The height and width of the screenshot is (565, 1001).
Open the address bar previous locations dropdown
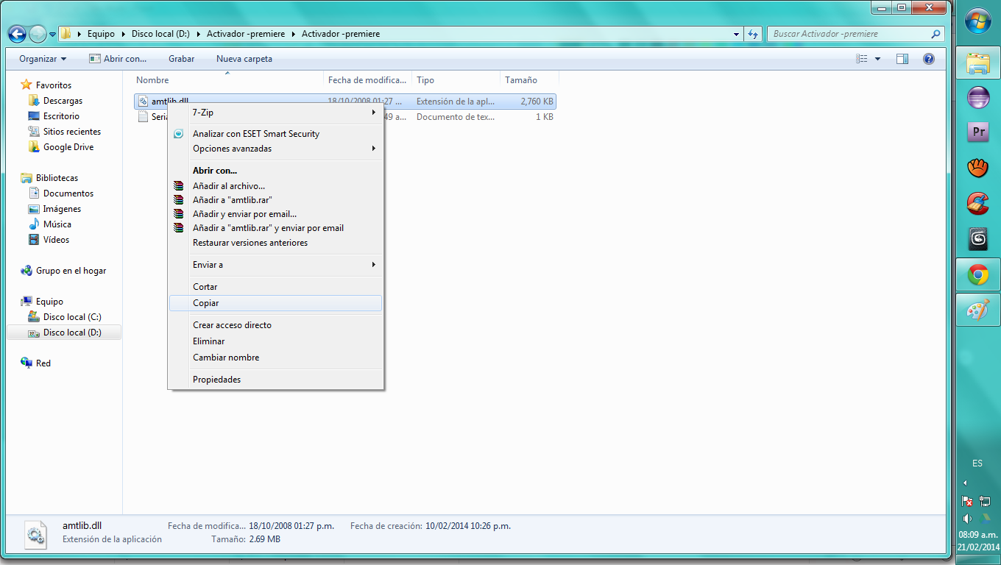coord(737,34)
